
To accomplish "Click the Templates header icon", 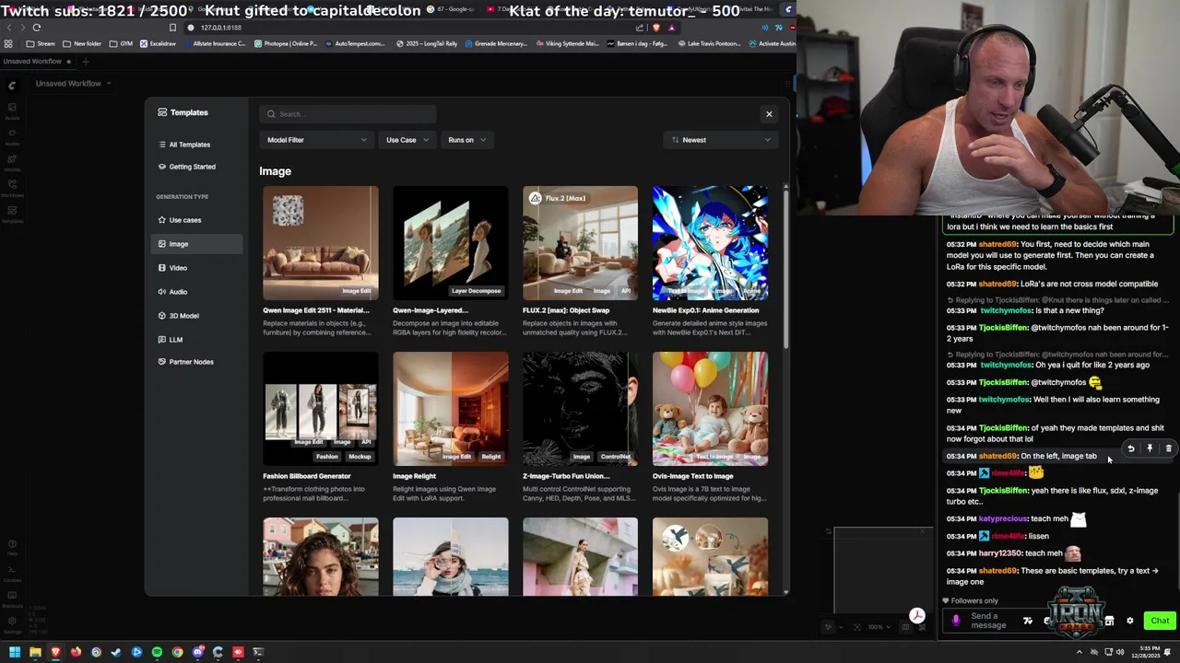I will [x=162, y=112].
